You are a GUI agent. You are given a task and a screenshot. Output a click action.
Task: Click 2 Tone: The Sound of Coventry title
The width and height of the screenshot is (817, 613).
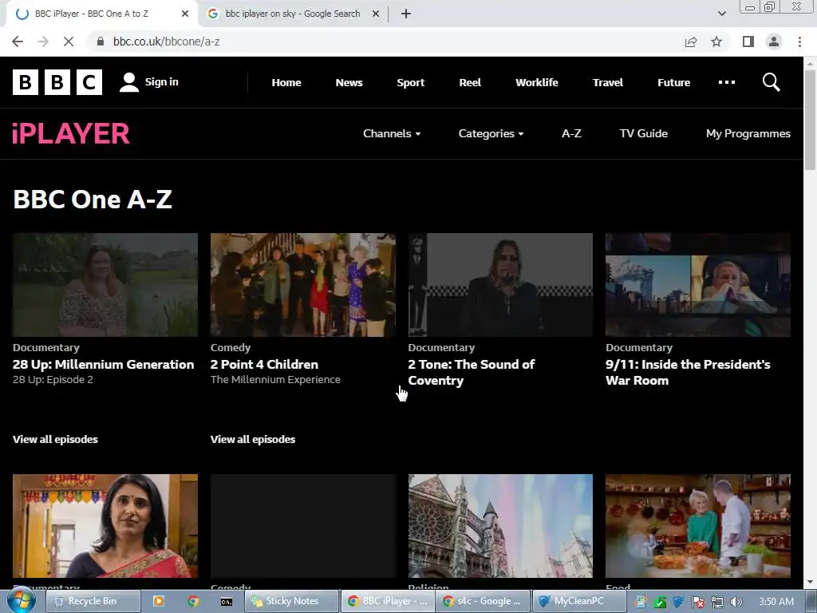472,372
